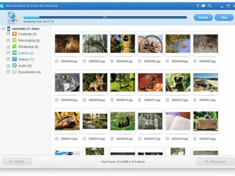This screenshot has height=176, width=235.
Task: Open the feedback chat bubble icon
Action: click(x=203, y=6)
